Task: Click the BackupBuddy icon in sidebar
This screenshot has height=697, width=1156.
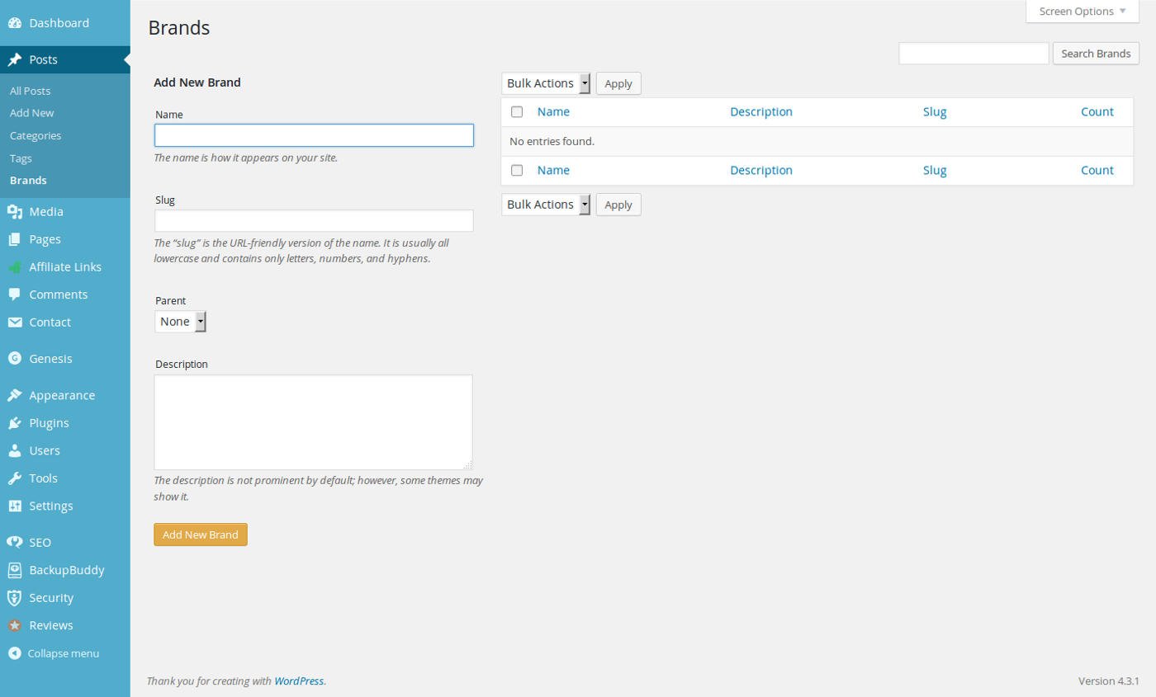Action: (x=14, y=570)
